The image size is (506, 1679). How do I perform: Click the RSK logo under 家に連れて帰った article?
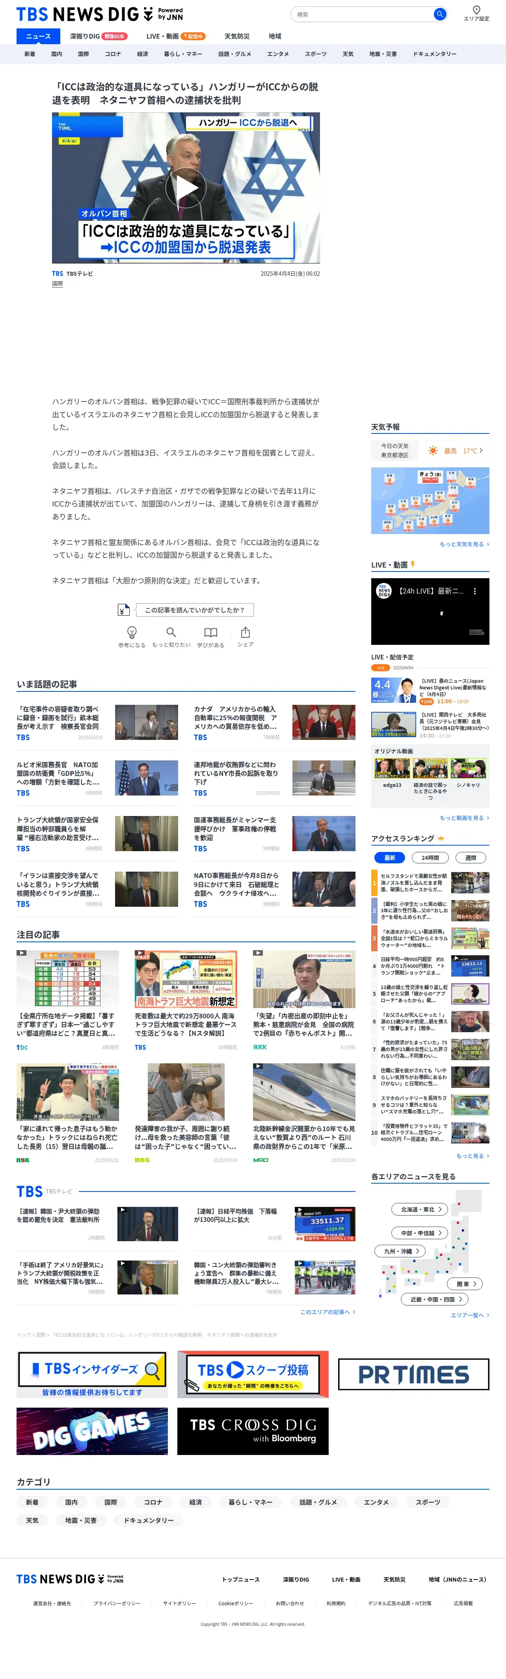point(23,1160)
